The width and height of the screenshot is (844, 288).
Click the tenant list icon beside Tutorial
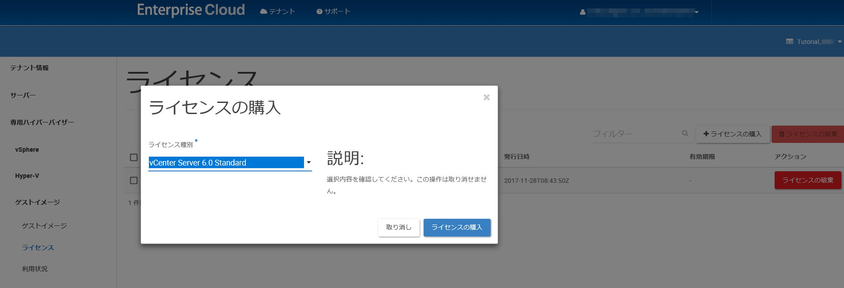790,42
